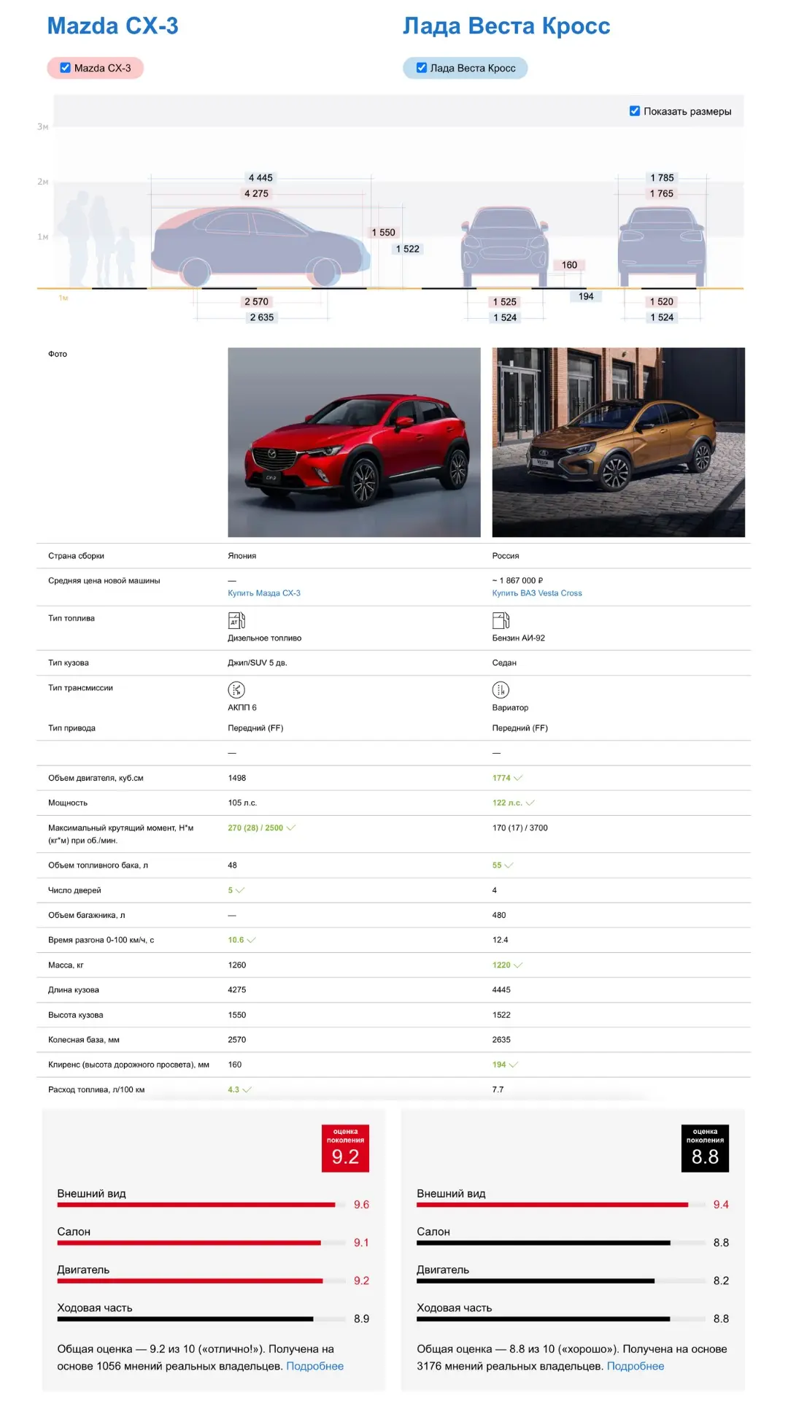Click the Variator transmission icon

(x=501, y=690)
